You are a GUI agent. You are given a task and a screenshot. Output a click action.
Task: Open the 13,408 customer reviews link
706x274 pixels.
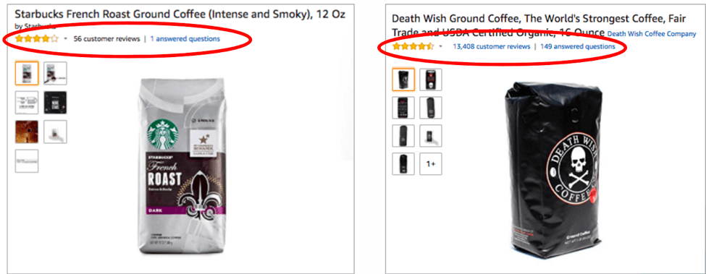pyautogui.click(x=491, y=47)
